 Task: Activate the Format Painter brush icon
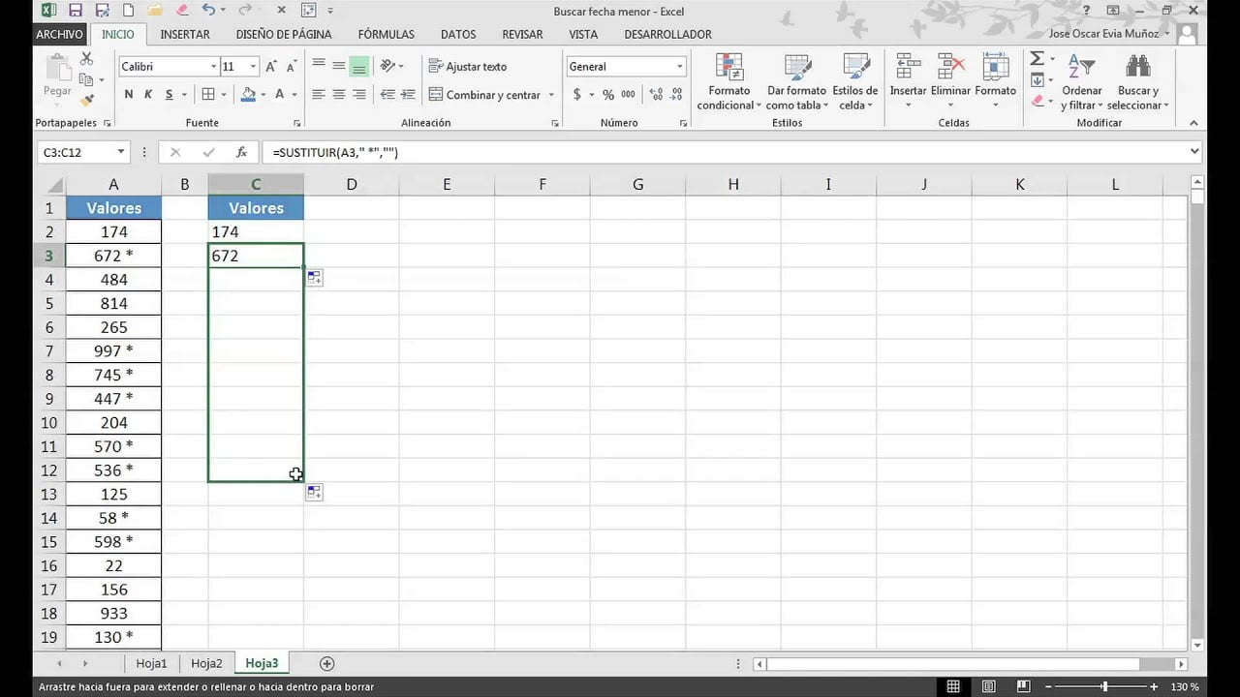click(x=86, y=99)
